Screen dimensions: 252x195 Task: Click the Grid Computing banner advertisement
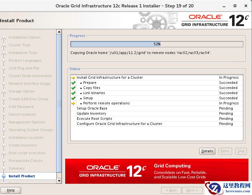click(157, 171)
